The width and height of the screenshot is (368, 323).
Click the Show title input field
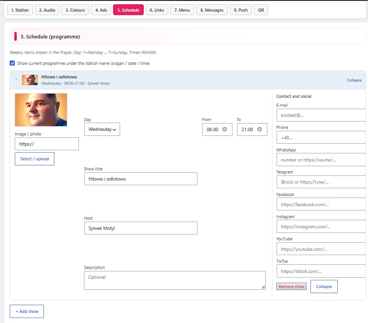[x=141, y=179]
